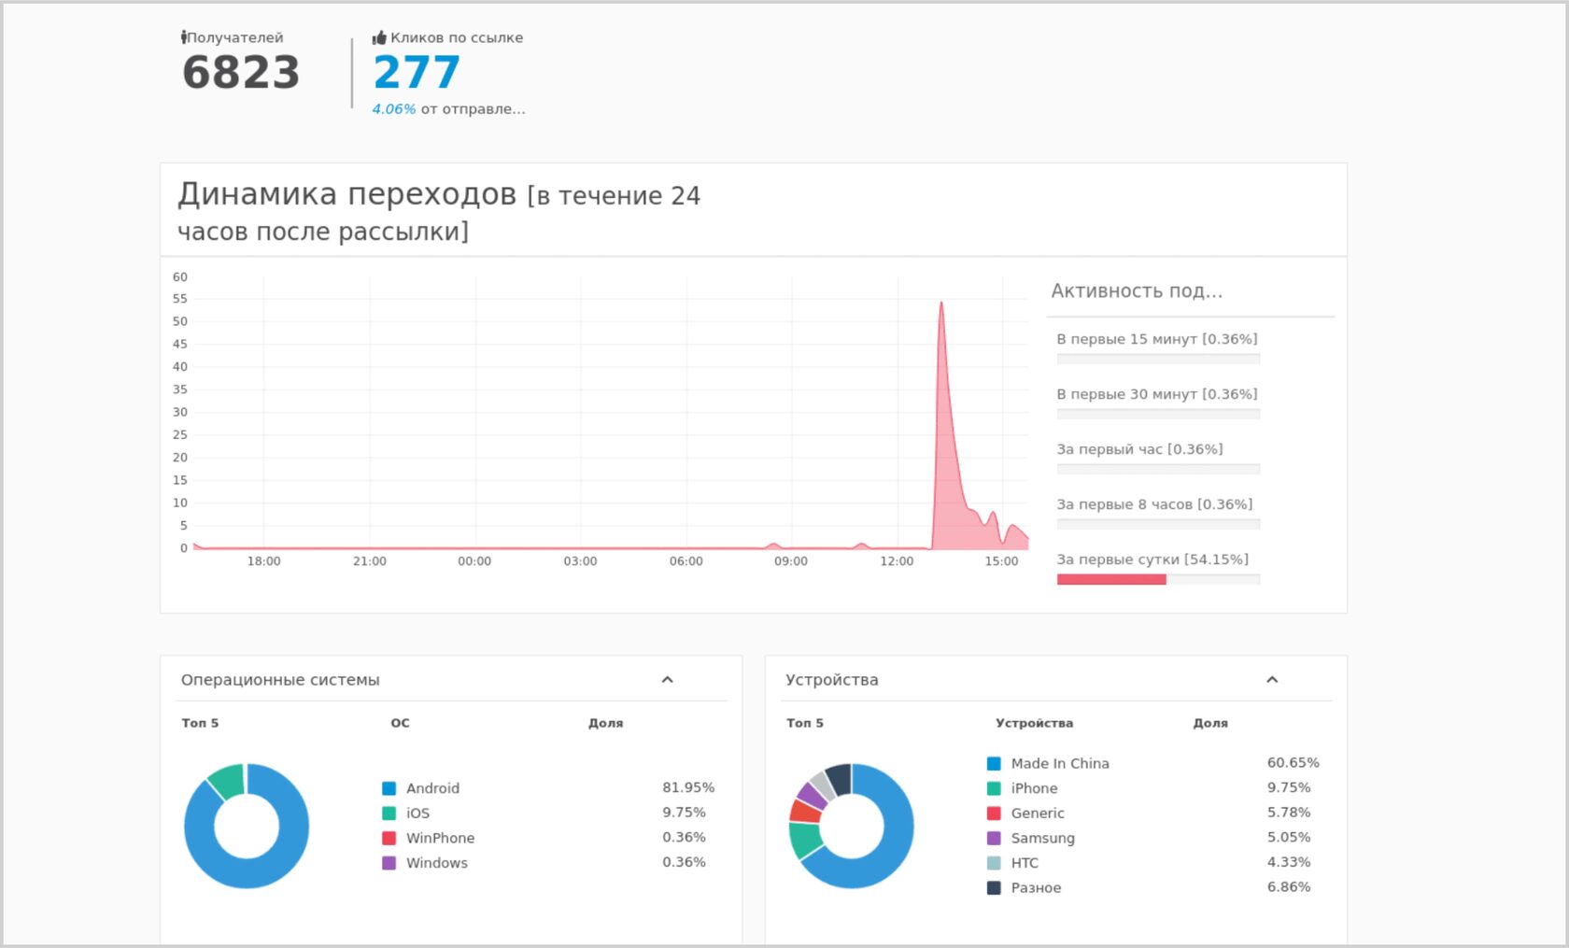The height and width of the screenshot is (948, 1569).
Task: Click the 6823 recipients number
Action: pyautogui.click(x=241, y=73)
